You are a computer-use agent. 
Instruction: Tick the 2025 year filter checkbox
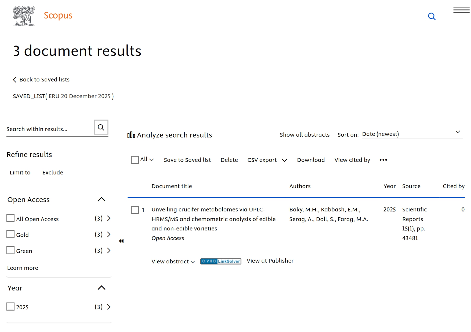pyautogui.click(x=10, y=307)
